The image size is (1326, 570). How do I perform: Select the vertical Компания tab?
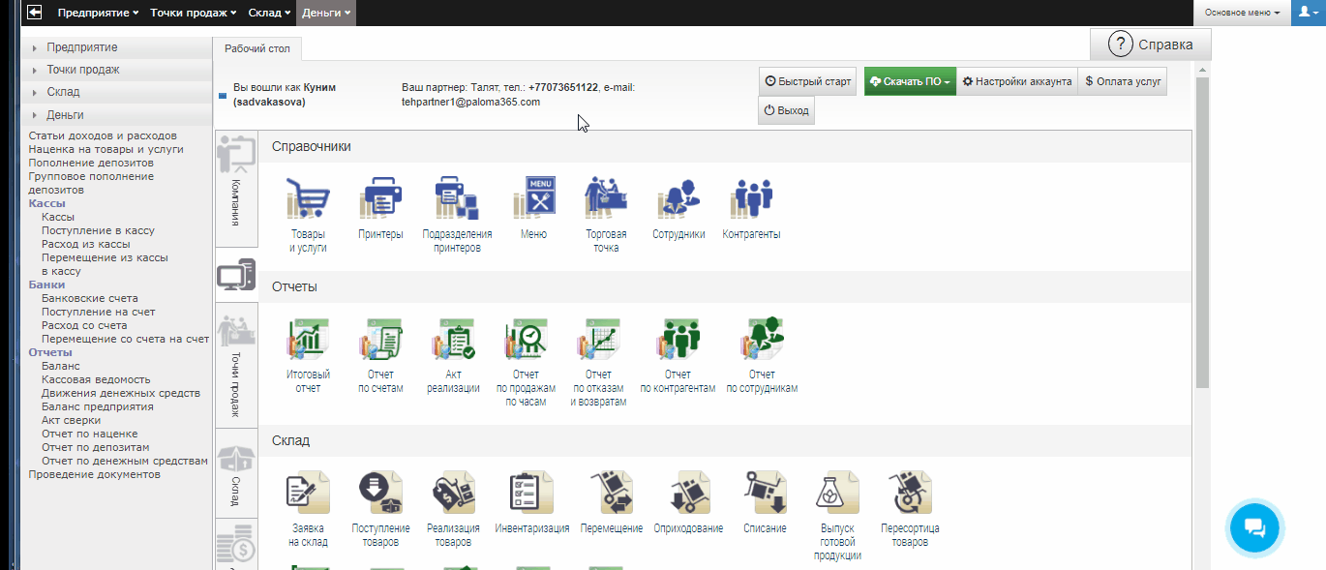click(235, 191)
